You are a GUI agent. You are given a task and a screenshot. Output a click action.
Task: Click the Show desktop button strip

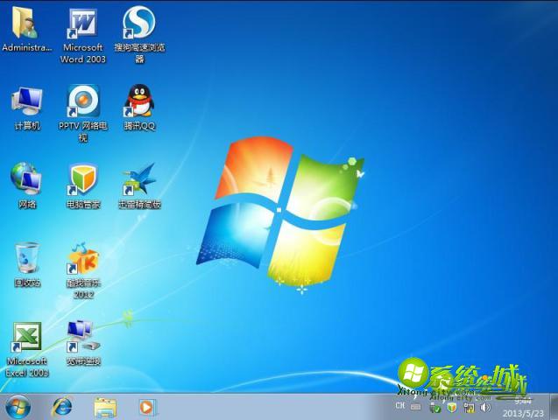[x=554, y=407]
